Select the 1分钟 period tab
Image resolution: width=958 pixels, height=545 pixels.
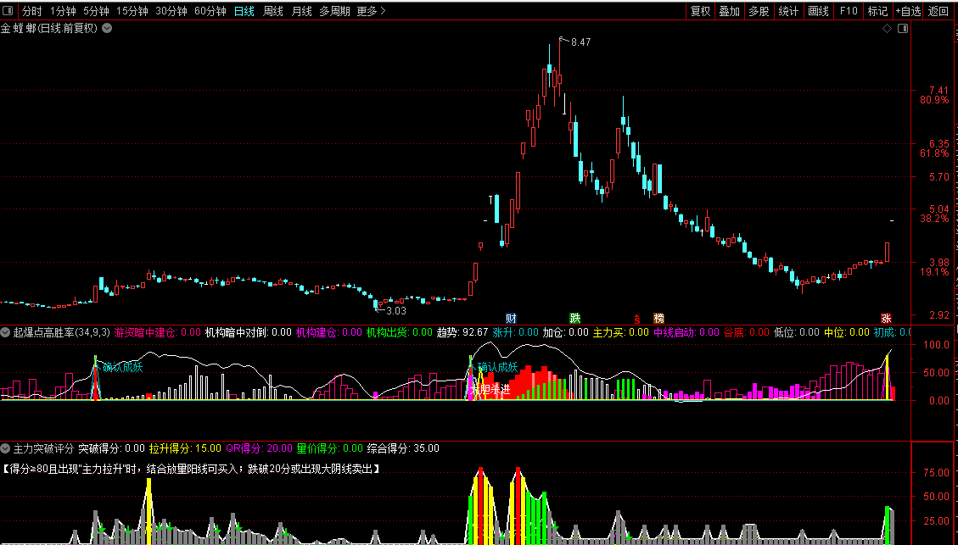pos(63,11)
